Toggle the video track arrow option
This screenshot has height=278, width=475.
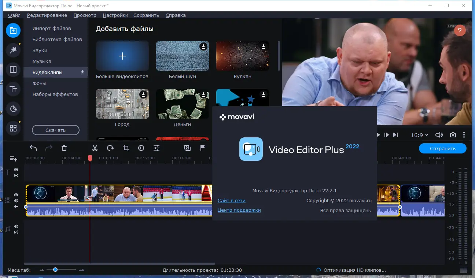pos(16,207)
